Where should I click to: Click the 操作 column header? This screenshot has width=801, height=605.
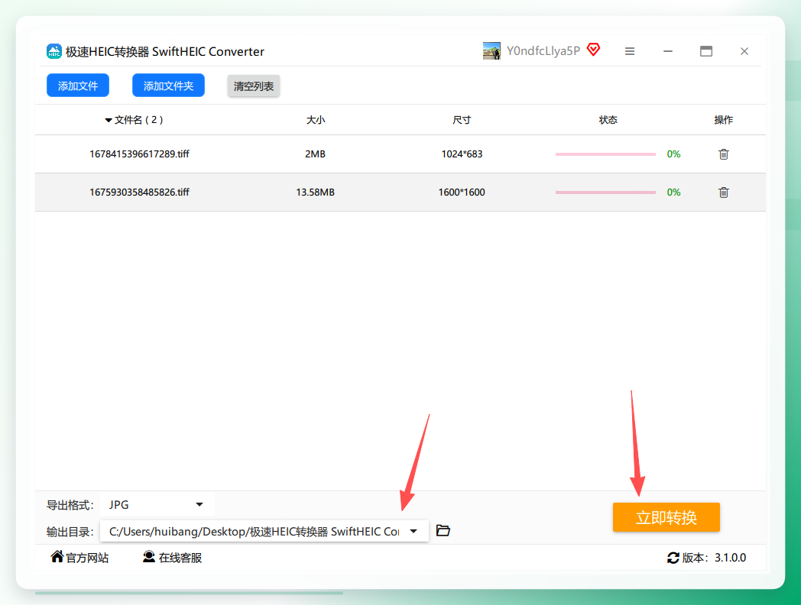[x=723, y=120]
